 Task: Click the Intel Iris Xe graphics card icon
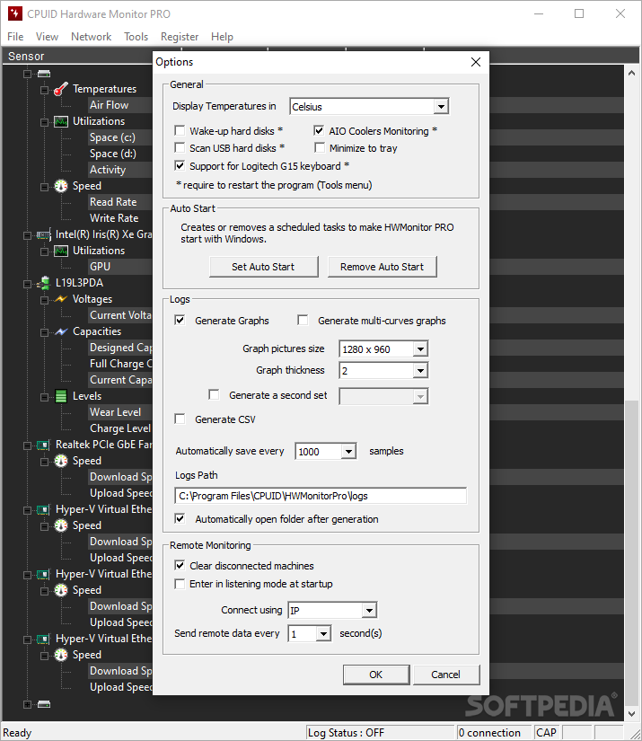(x=44, y=234)
